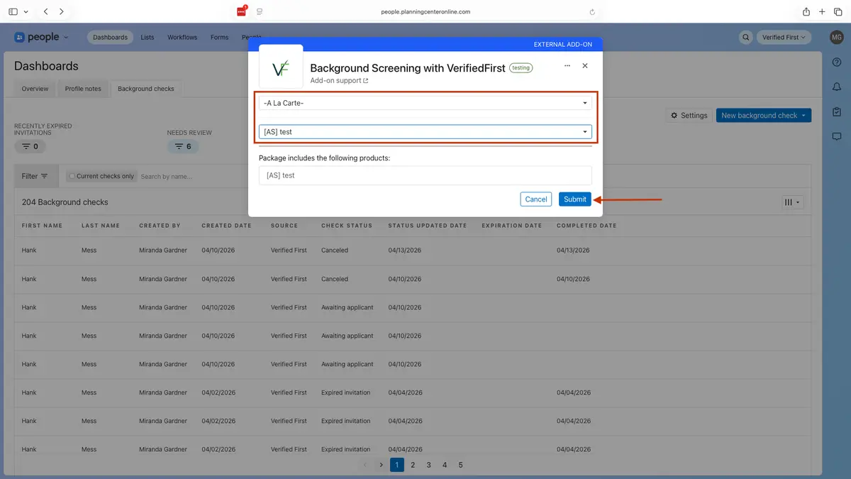The image size is (851, 479).
Task: Open a new tab with plus icon
Action: (x=822, y=12)
